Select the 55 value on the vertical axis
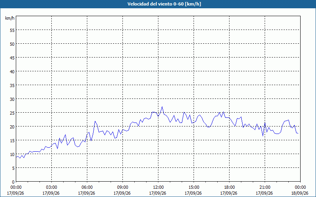Image resolution: width=316 pixels, height=197 pixels. pos(12,30)
